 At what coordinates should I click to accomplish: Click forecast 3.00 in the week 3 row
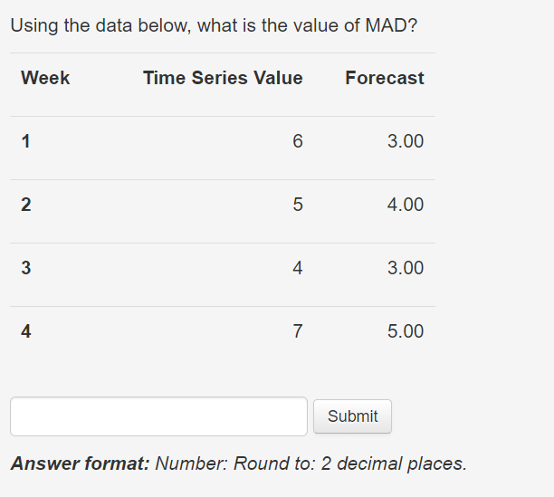[x=406, y=268]
